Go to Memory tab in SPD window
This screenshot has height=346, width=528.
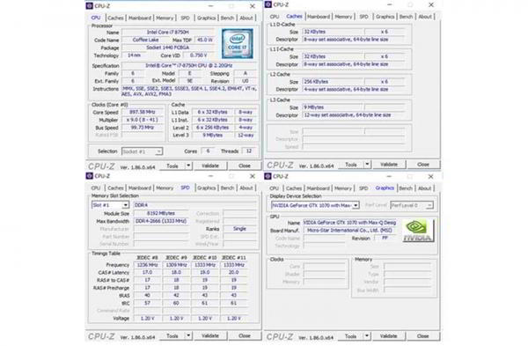click(x=165, y=188)
